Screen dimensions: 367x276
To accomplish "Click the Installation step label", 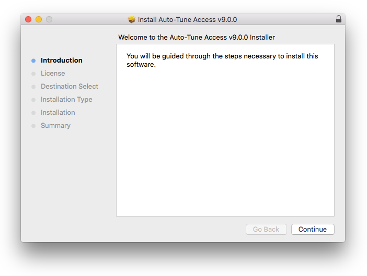I will 58,113.
